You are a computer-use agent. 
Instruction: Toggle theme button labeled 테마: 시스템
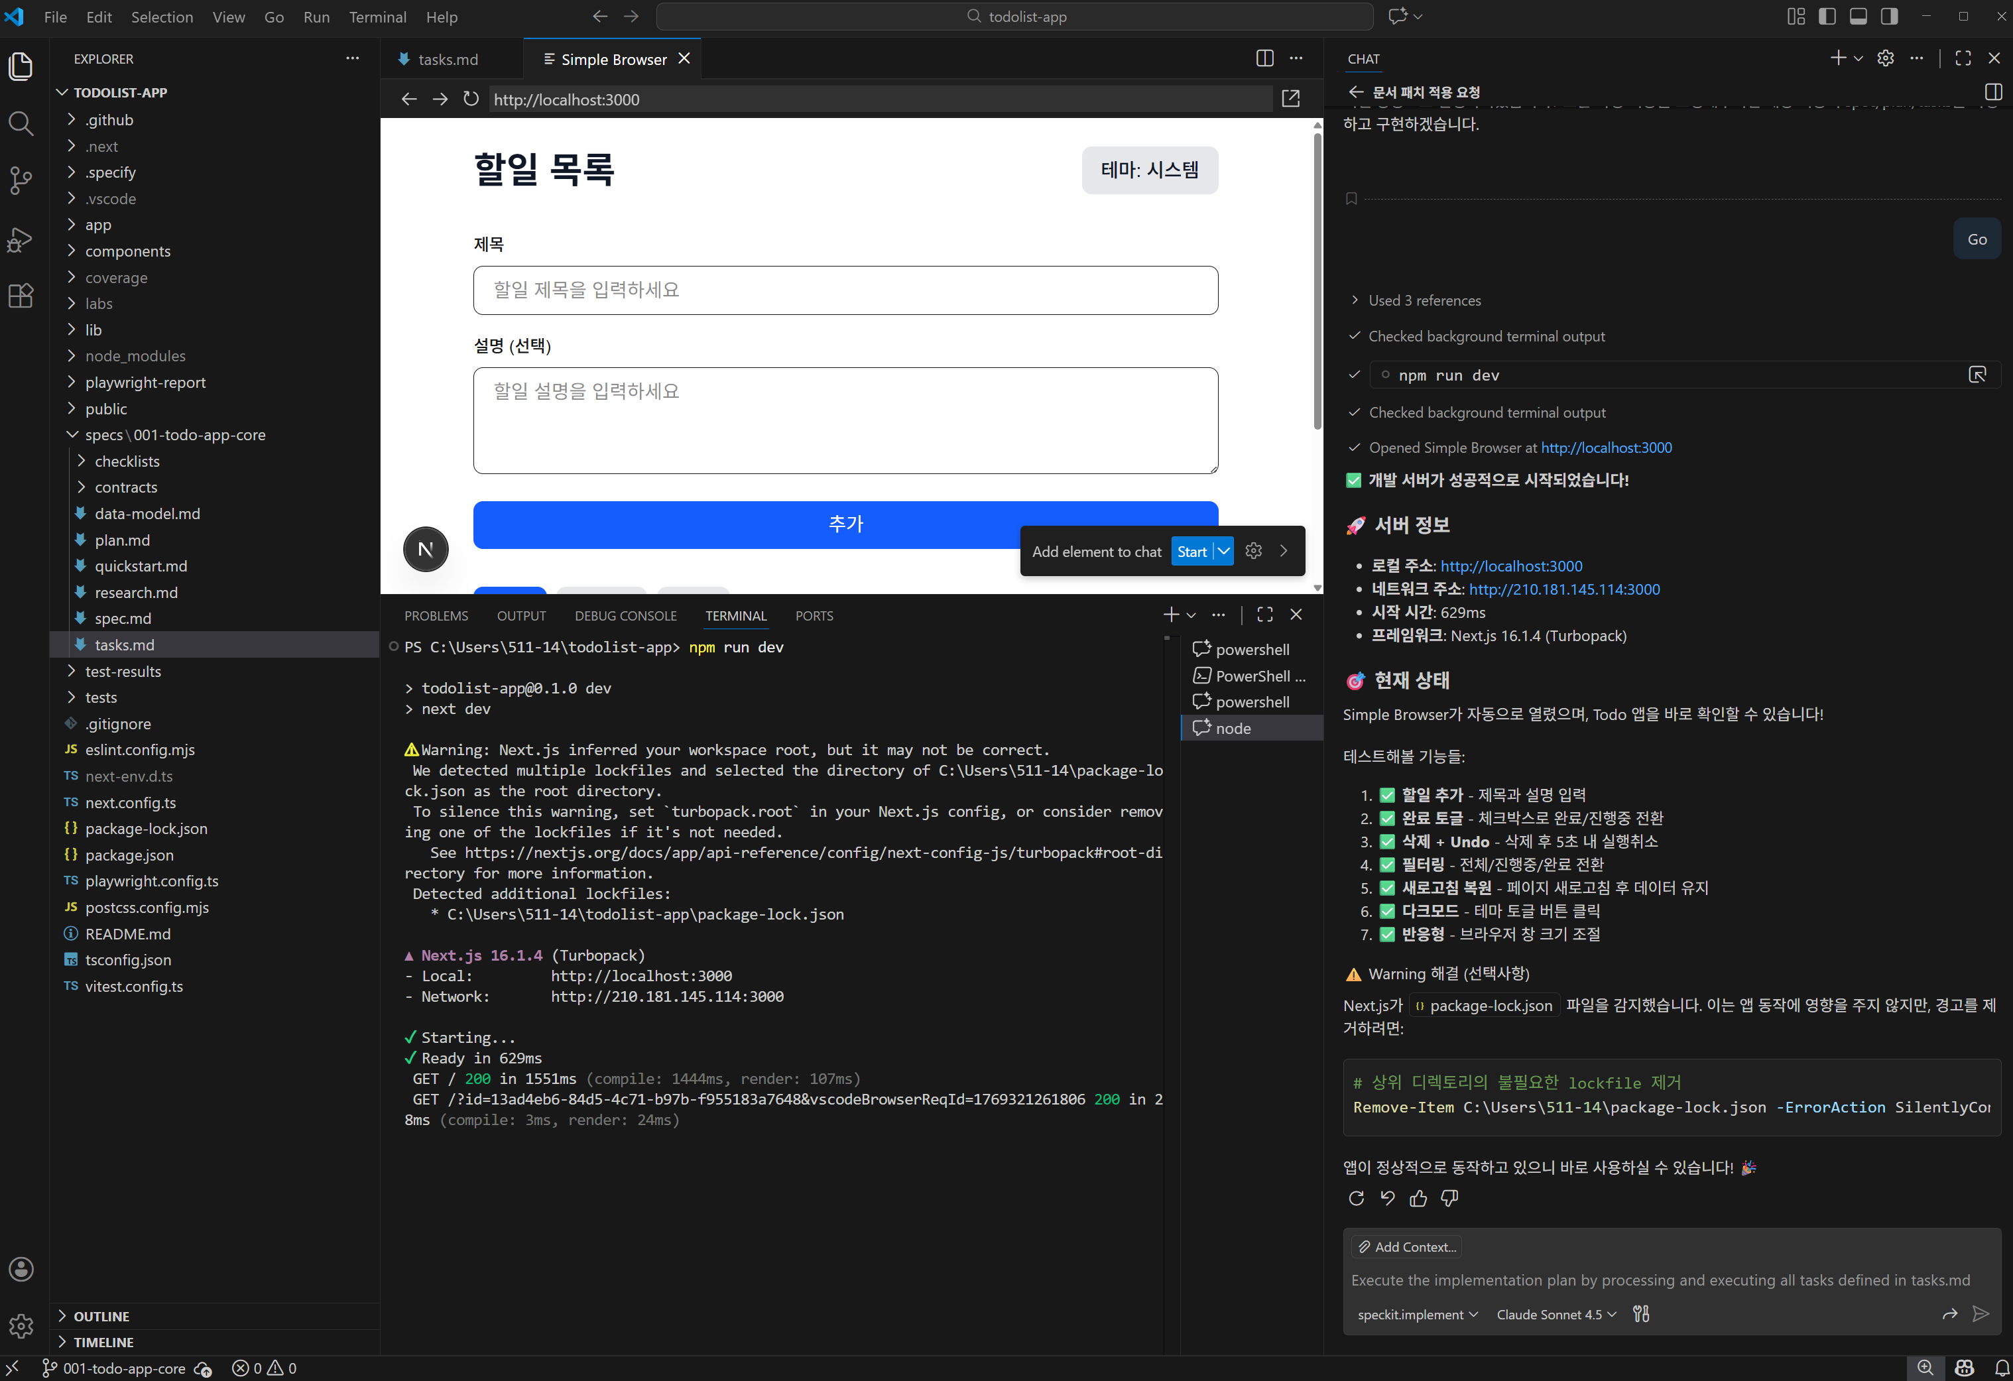[x=1148, y=170]
